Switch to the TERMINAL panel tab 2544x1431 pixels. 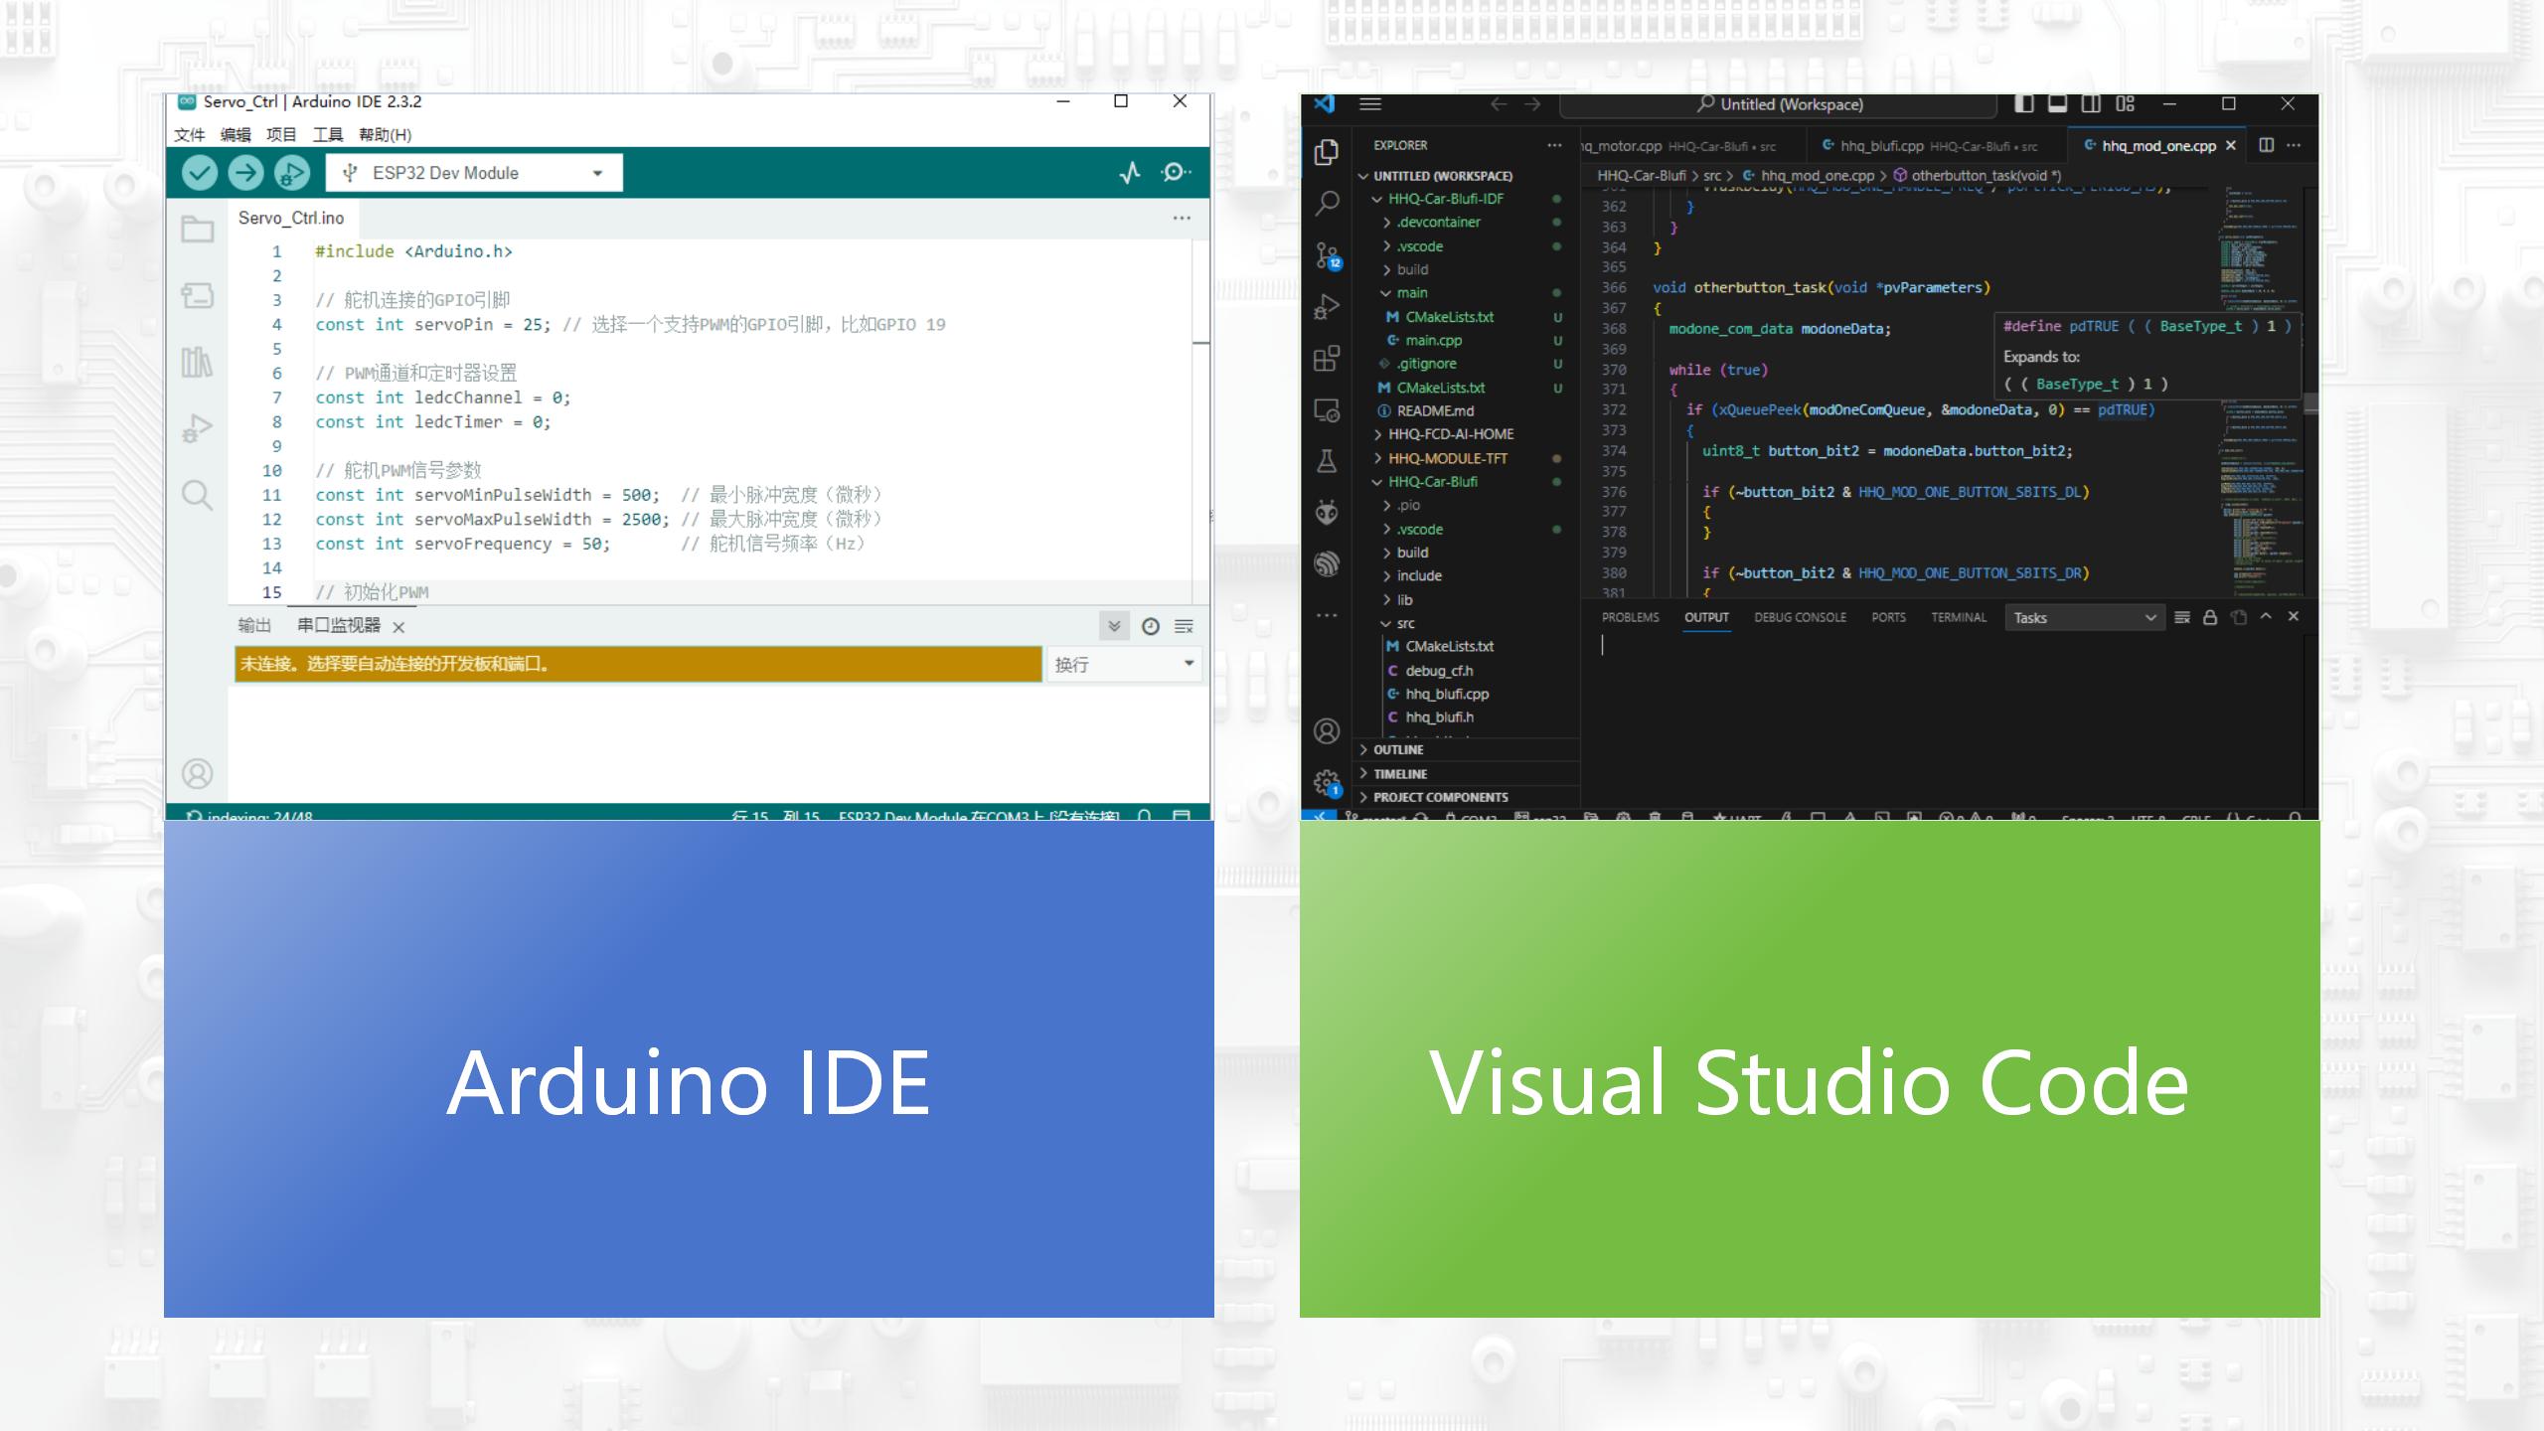coord(1959,617)
